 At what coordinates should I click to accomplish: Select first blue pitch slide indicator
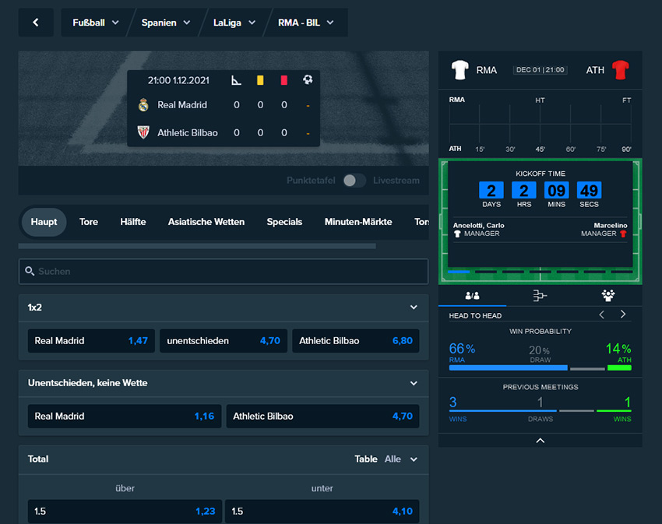point(459,272)
